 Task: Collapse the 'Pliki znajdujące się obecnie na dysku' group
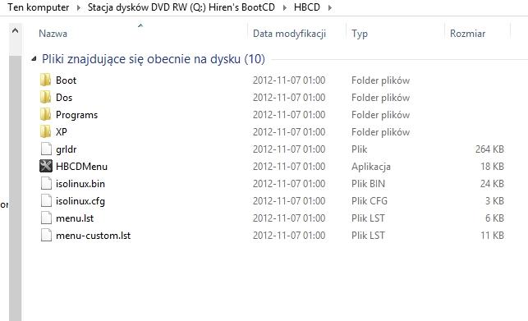(34, 59)
